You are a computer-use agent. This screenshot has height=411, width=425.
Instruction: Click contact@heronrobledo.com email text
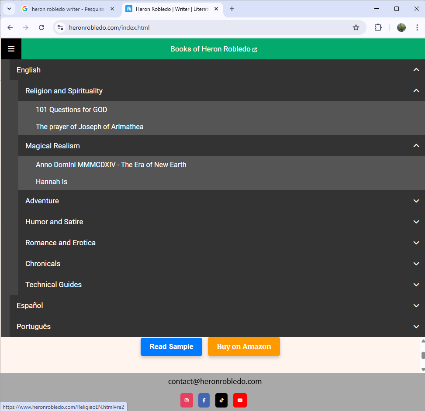click(x=215, y=381)
